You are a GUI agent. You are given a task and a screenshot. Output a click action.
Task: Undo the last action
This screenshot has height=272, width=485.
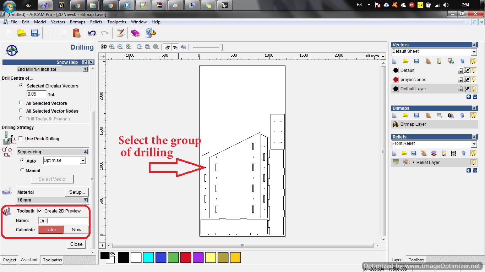(x=92, y=33)
